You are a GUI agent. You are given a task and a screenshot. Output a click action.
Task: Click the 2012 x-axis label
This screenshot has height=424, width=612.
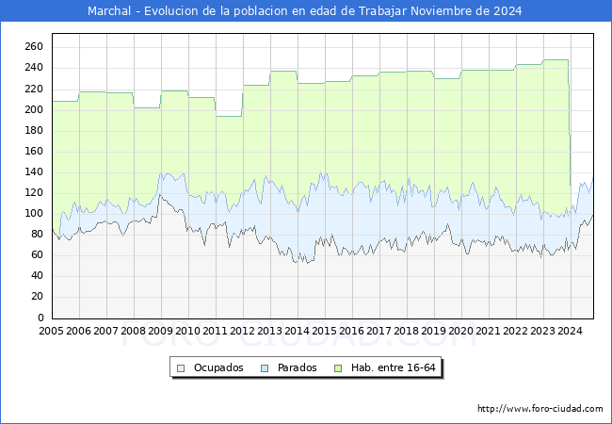243,331
